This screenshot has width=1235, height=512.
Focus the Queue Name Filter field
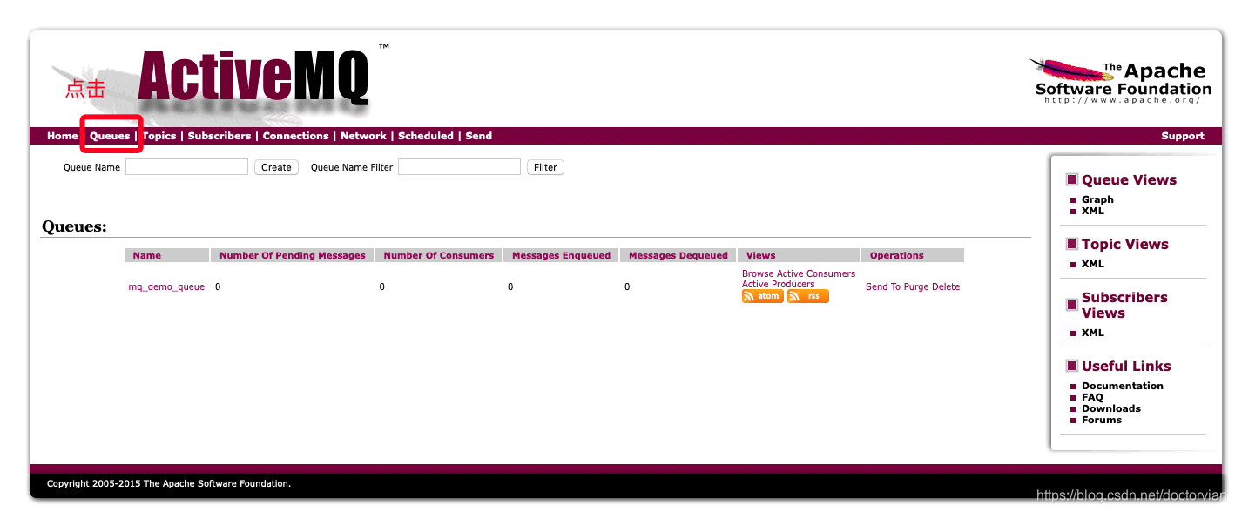coord(459,167)
